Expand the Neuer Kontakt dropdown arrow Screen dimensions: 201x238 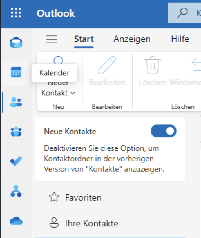pyautogui.click(x=73, y=93)
